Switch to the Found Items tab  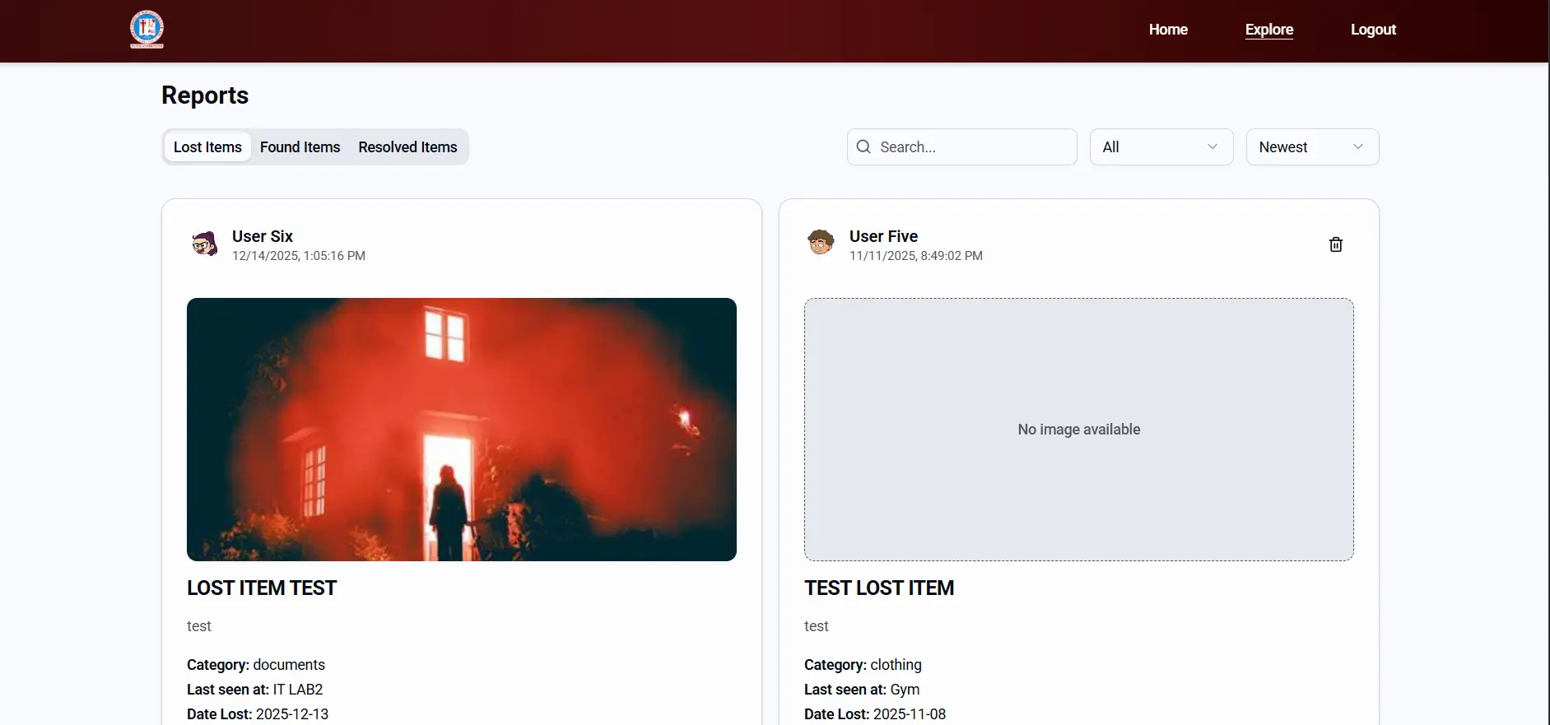(300, 146)
